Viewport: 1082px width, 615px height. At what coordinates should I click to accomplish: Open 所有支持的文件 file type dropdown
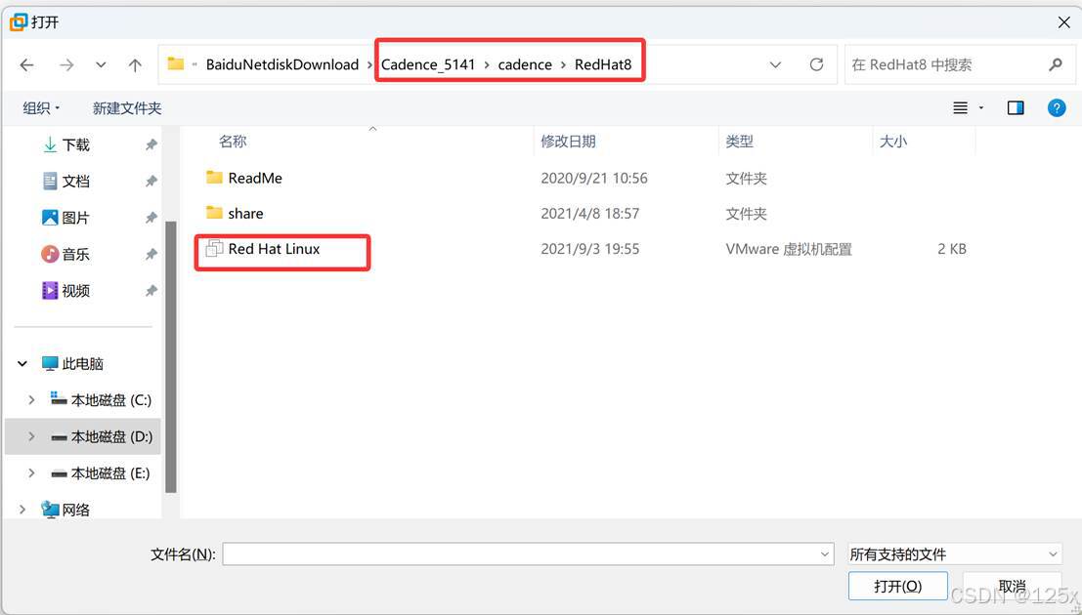click(x=954, y=554)
